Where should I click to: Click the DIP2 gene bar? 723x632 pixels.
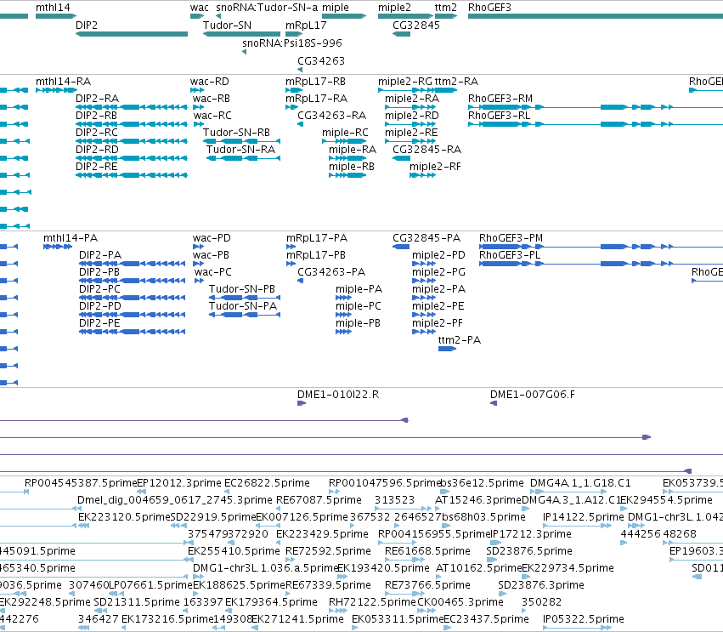132,34
